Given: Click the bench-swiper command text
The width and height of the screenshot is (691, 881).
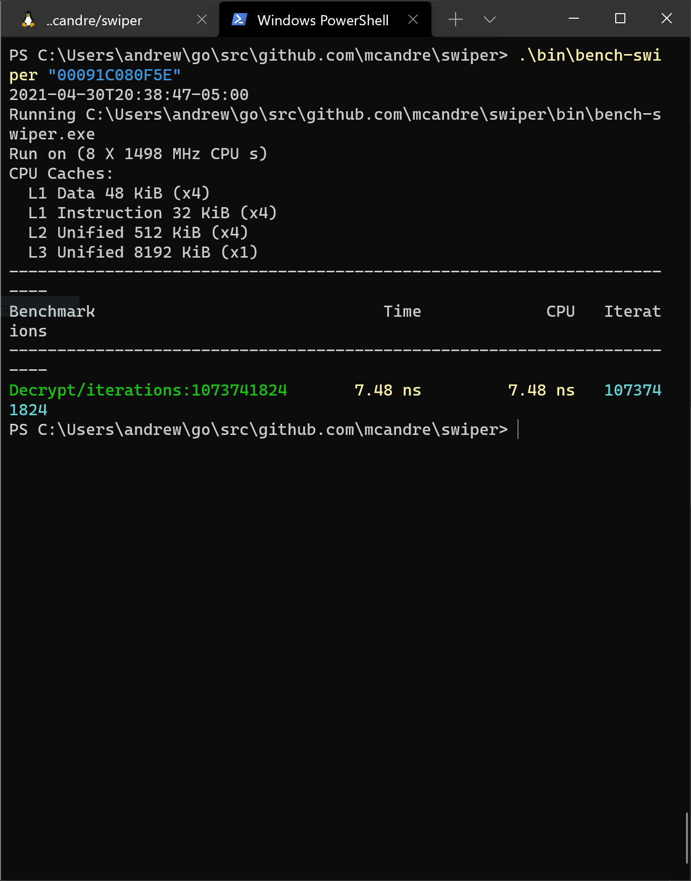Looking at the screenshot, I should [x=588, y=56].
